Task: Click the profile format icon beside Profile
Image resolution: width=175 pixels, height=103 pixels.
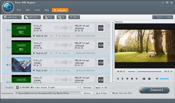Action: pos(17,87)
